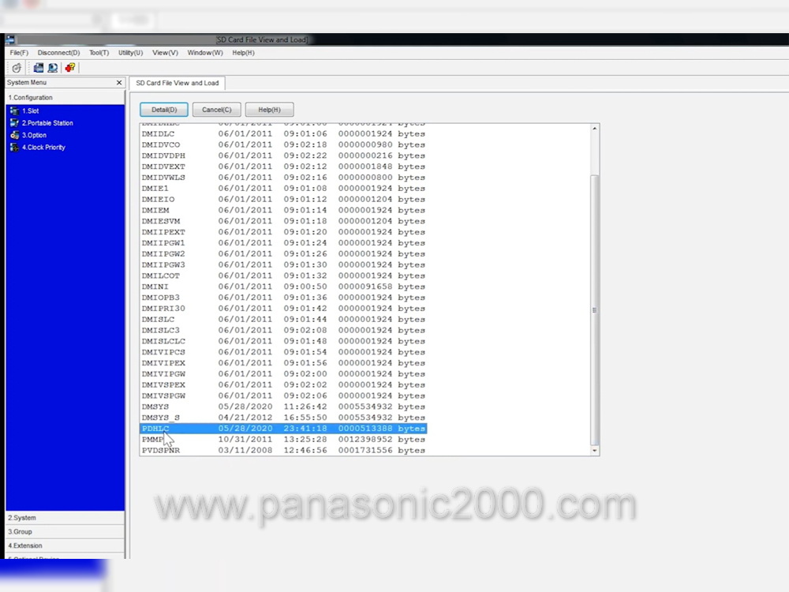
Task: Close the System Menu panel
Action: [x=119, y=83]
